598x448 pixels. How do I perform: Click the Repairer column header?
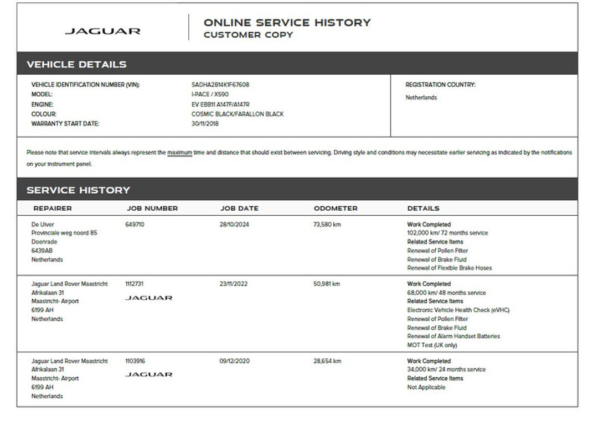[x=53, y=209]
